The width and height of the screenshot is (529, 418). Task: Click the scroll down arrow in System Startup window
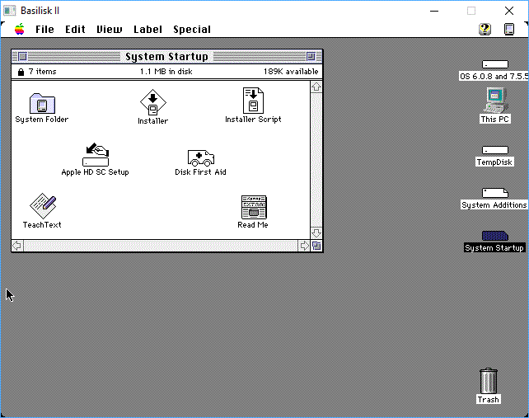pos(316,233)
